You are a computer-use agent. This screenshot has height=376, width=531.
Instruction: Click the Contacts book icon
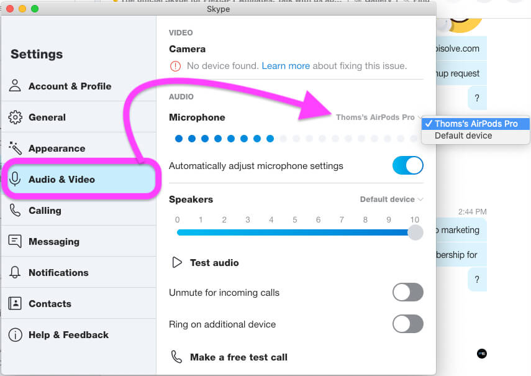[x=15, y=303]
